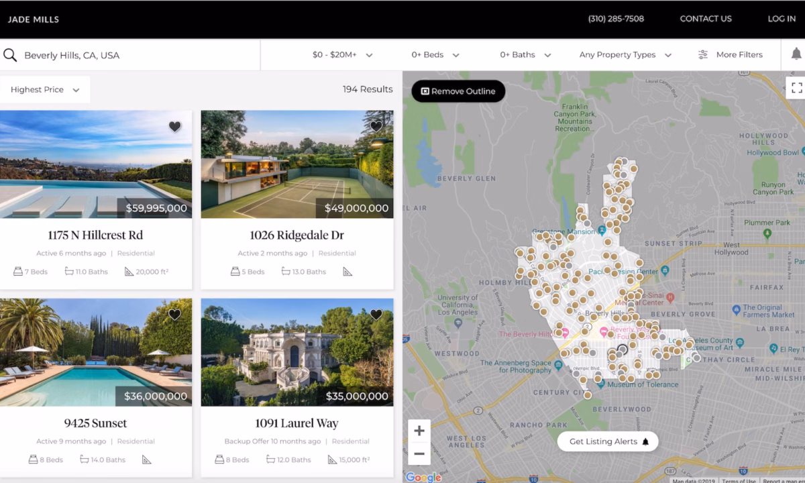Open More Filters with the sliders icon

tap(703, 54)
